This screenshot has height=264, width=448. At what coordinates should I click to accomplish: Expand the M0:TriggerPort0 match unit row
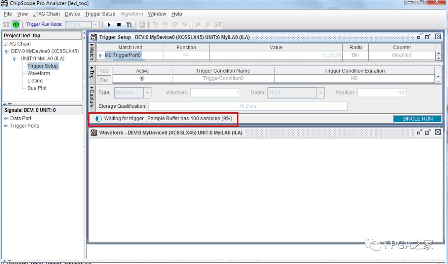coord(100,56)
